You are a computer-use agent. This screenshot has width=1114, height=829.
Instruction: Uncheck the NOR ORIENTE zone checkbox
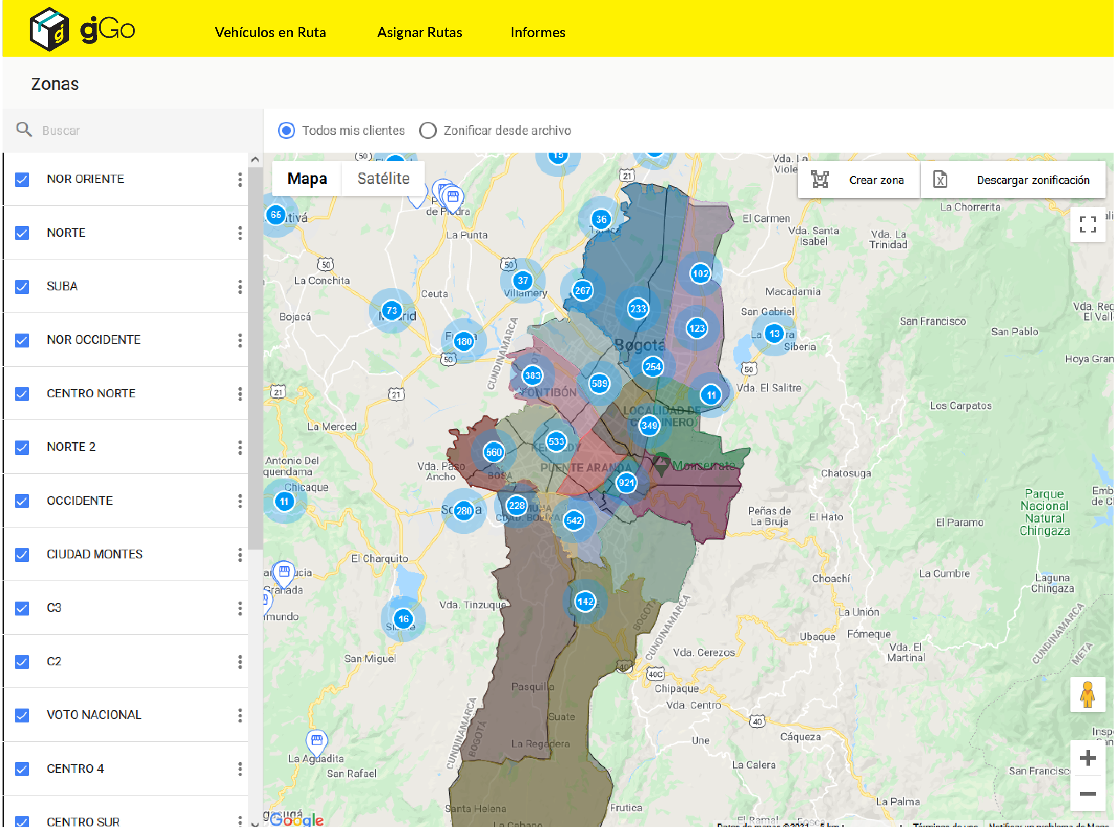[x=22, y=179]
